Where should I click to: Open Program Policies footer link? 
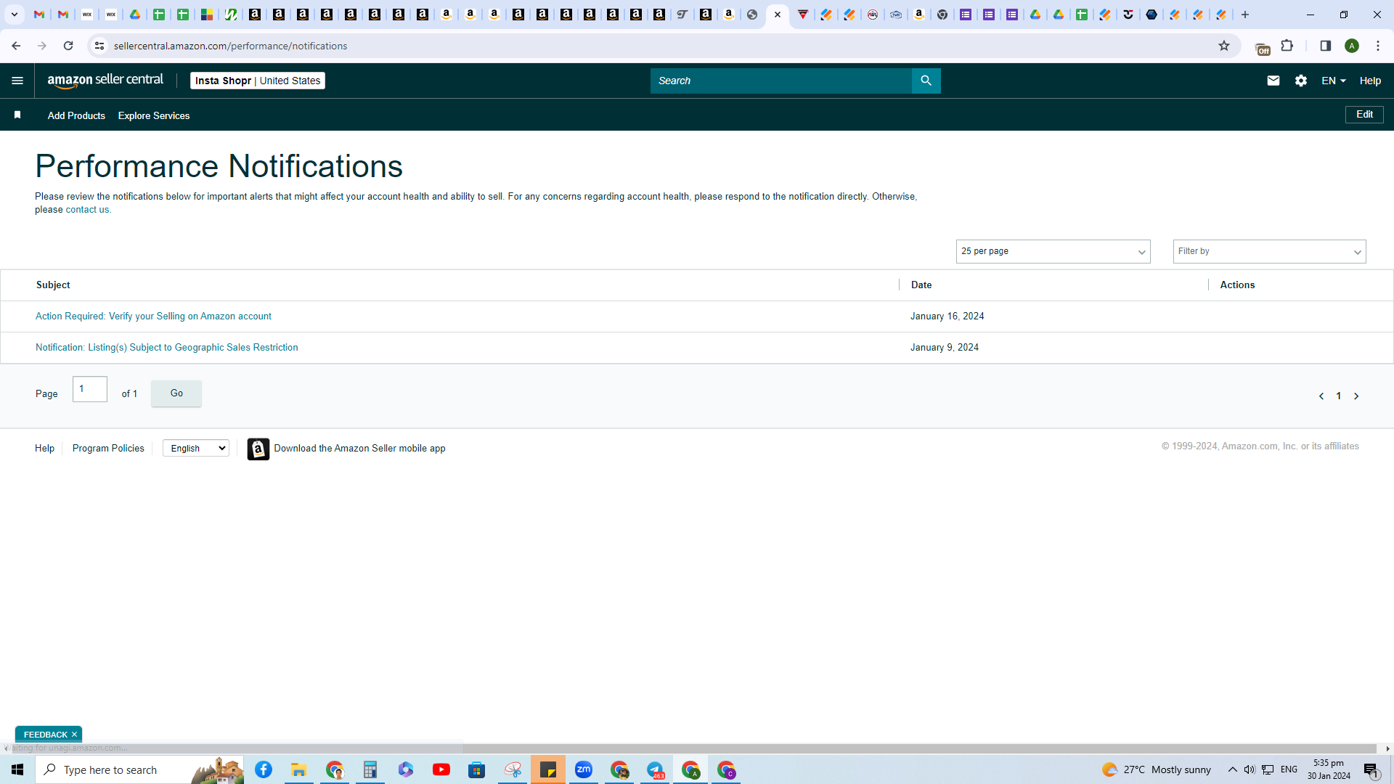pos(108,449)
